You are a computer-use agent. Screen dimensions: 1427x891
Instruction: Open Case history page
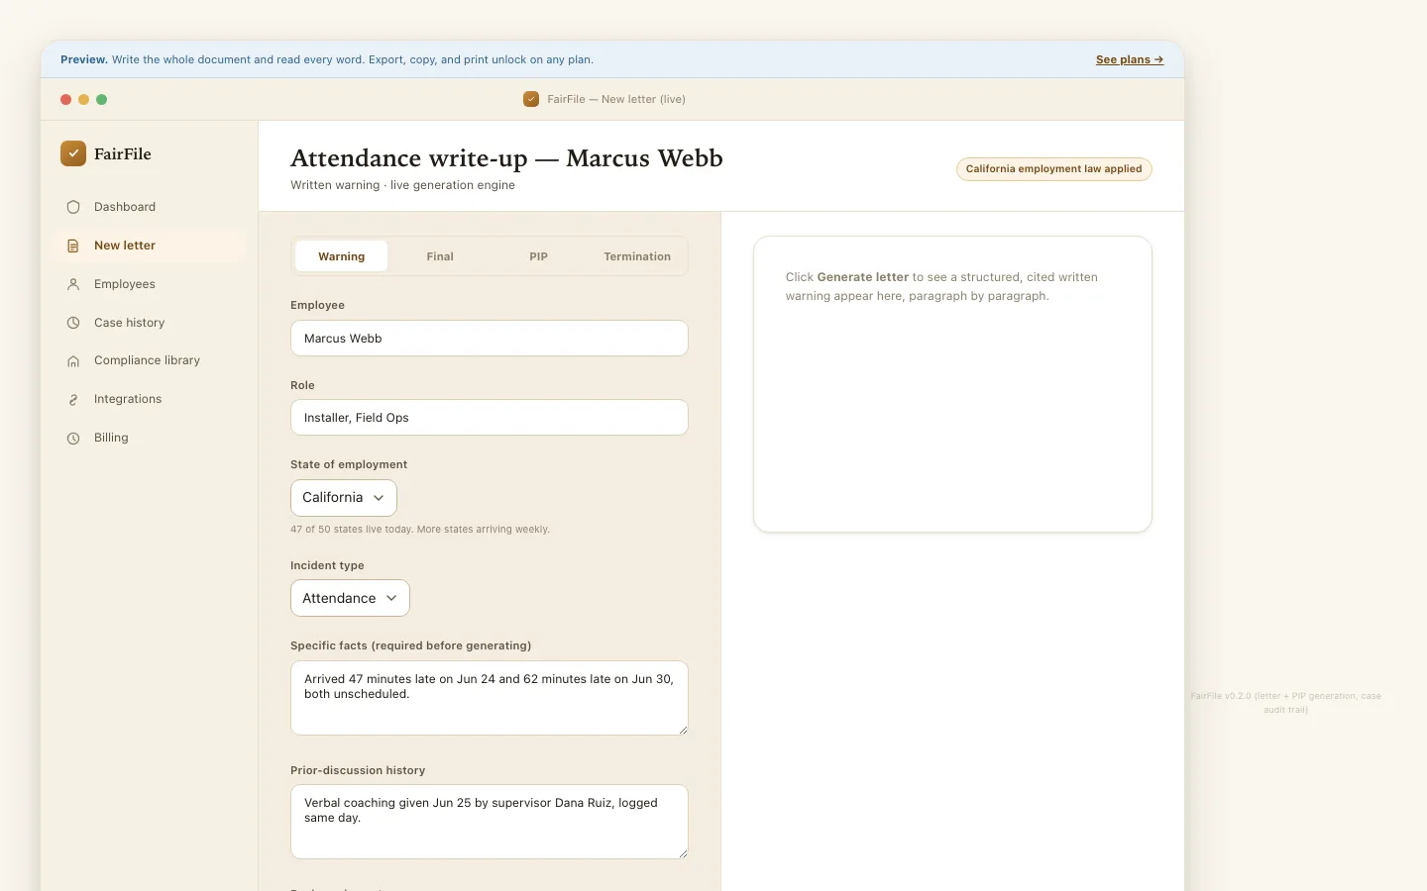click(150, 323)
